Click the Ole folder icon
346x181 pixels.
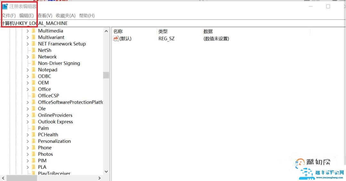pos(34,108)
